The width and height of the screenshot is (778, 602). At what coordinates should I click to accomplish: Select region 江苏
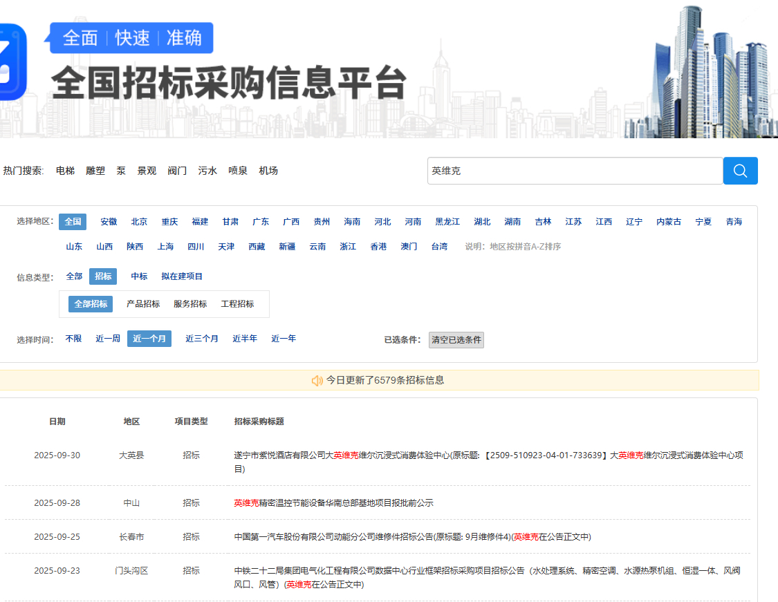tap(573, 222)
